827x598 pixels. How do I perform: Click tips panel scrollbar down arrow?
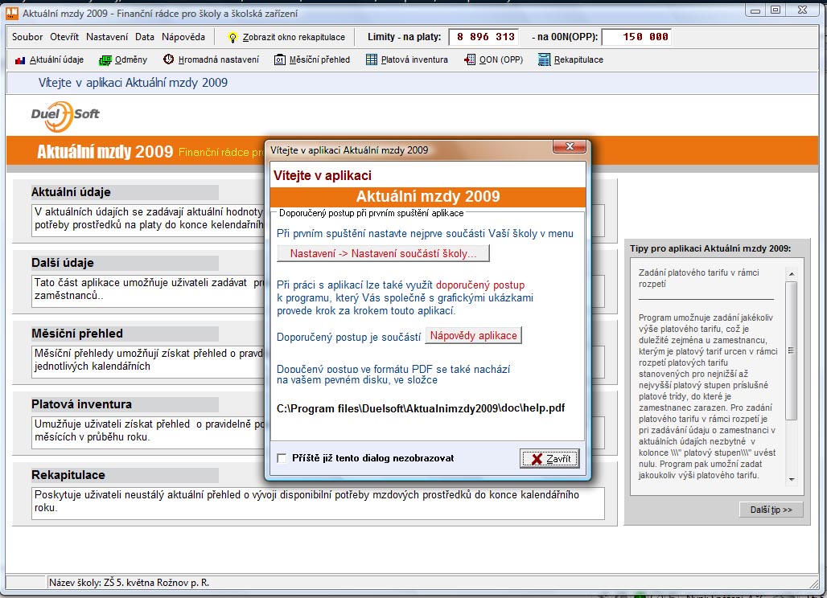791,480
